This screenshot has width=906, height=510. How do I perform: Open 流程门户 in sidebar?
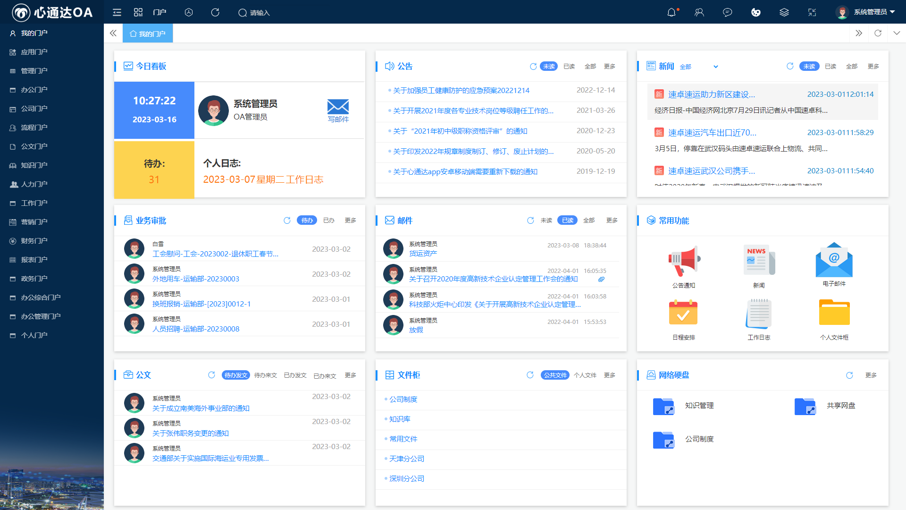click(34, 127)
